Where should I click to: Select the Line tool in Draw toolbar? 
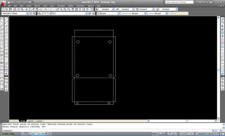tap(6, 19)
